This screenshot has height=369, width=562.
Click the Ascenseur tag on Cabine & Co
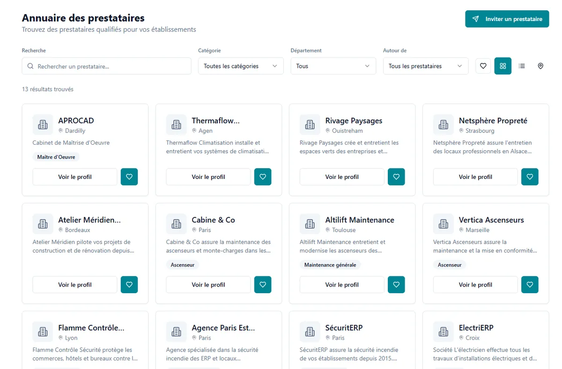(183, 265)
